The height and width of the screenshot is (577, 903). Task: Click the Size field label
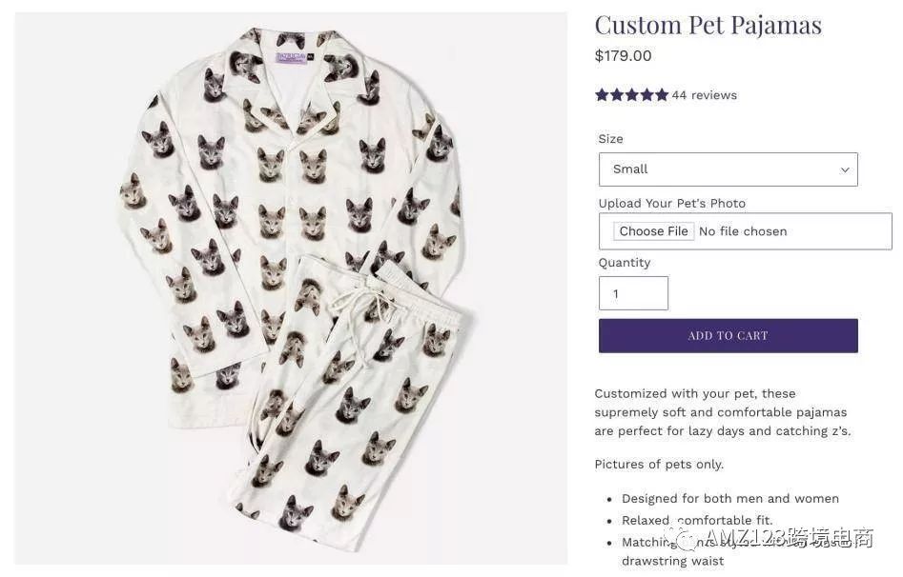click(610, 139)
